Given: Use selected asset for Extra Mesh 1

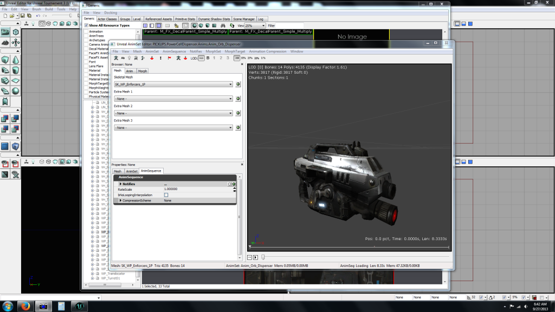Looking at the screenshot, I should coord(238,99).
